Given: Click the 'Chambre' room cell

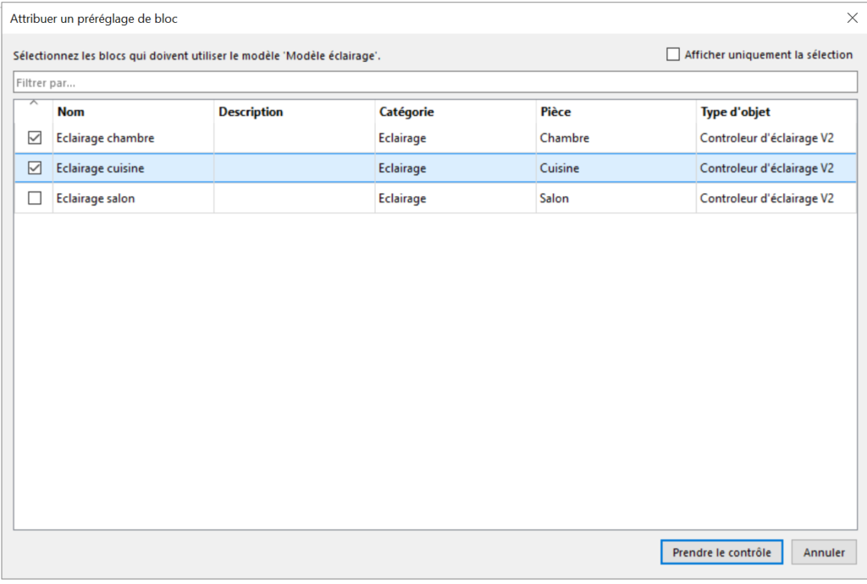Looking at the screenshot, I should [x=565, y=138].
